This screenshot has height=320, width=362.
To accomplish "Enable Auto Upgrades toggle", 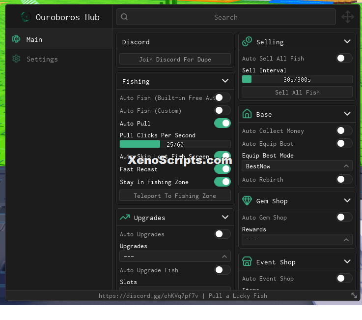I will tap(223, 234).
